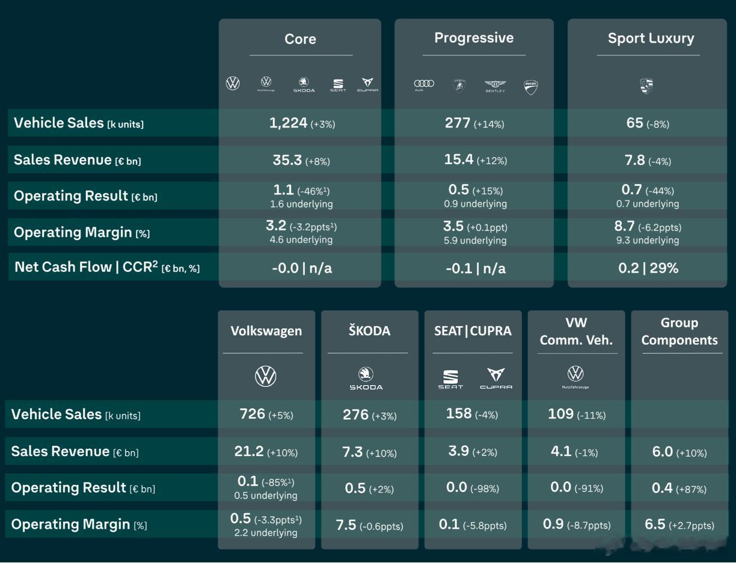Click Progressive operating margin 3.5 (+0.1ppt)
This screenshot has height=563, width=736.
point(475,227)
